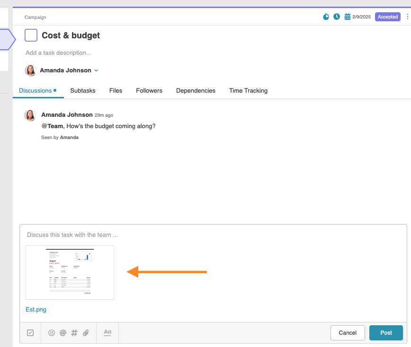Click the checklist icon in comment toolbar

[30, 333]
